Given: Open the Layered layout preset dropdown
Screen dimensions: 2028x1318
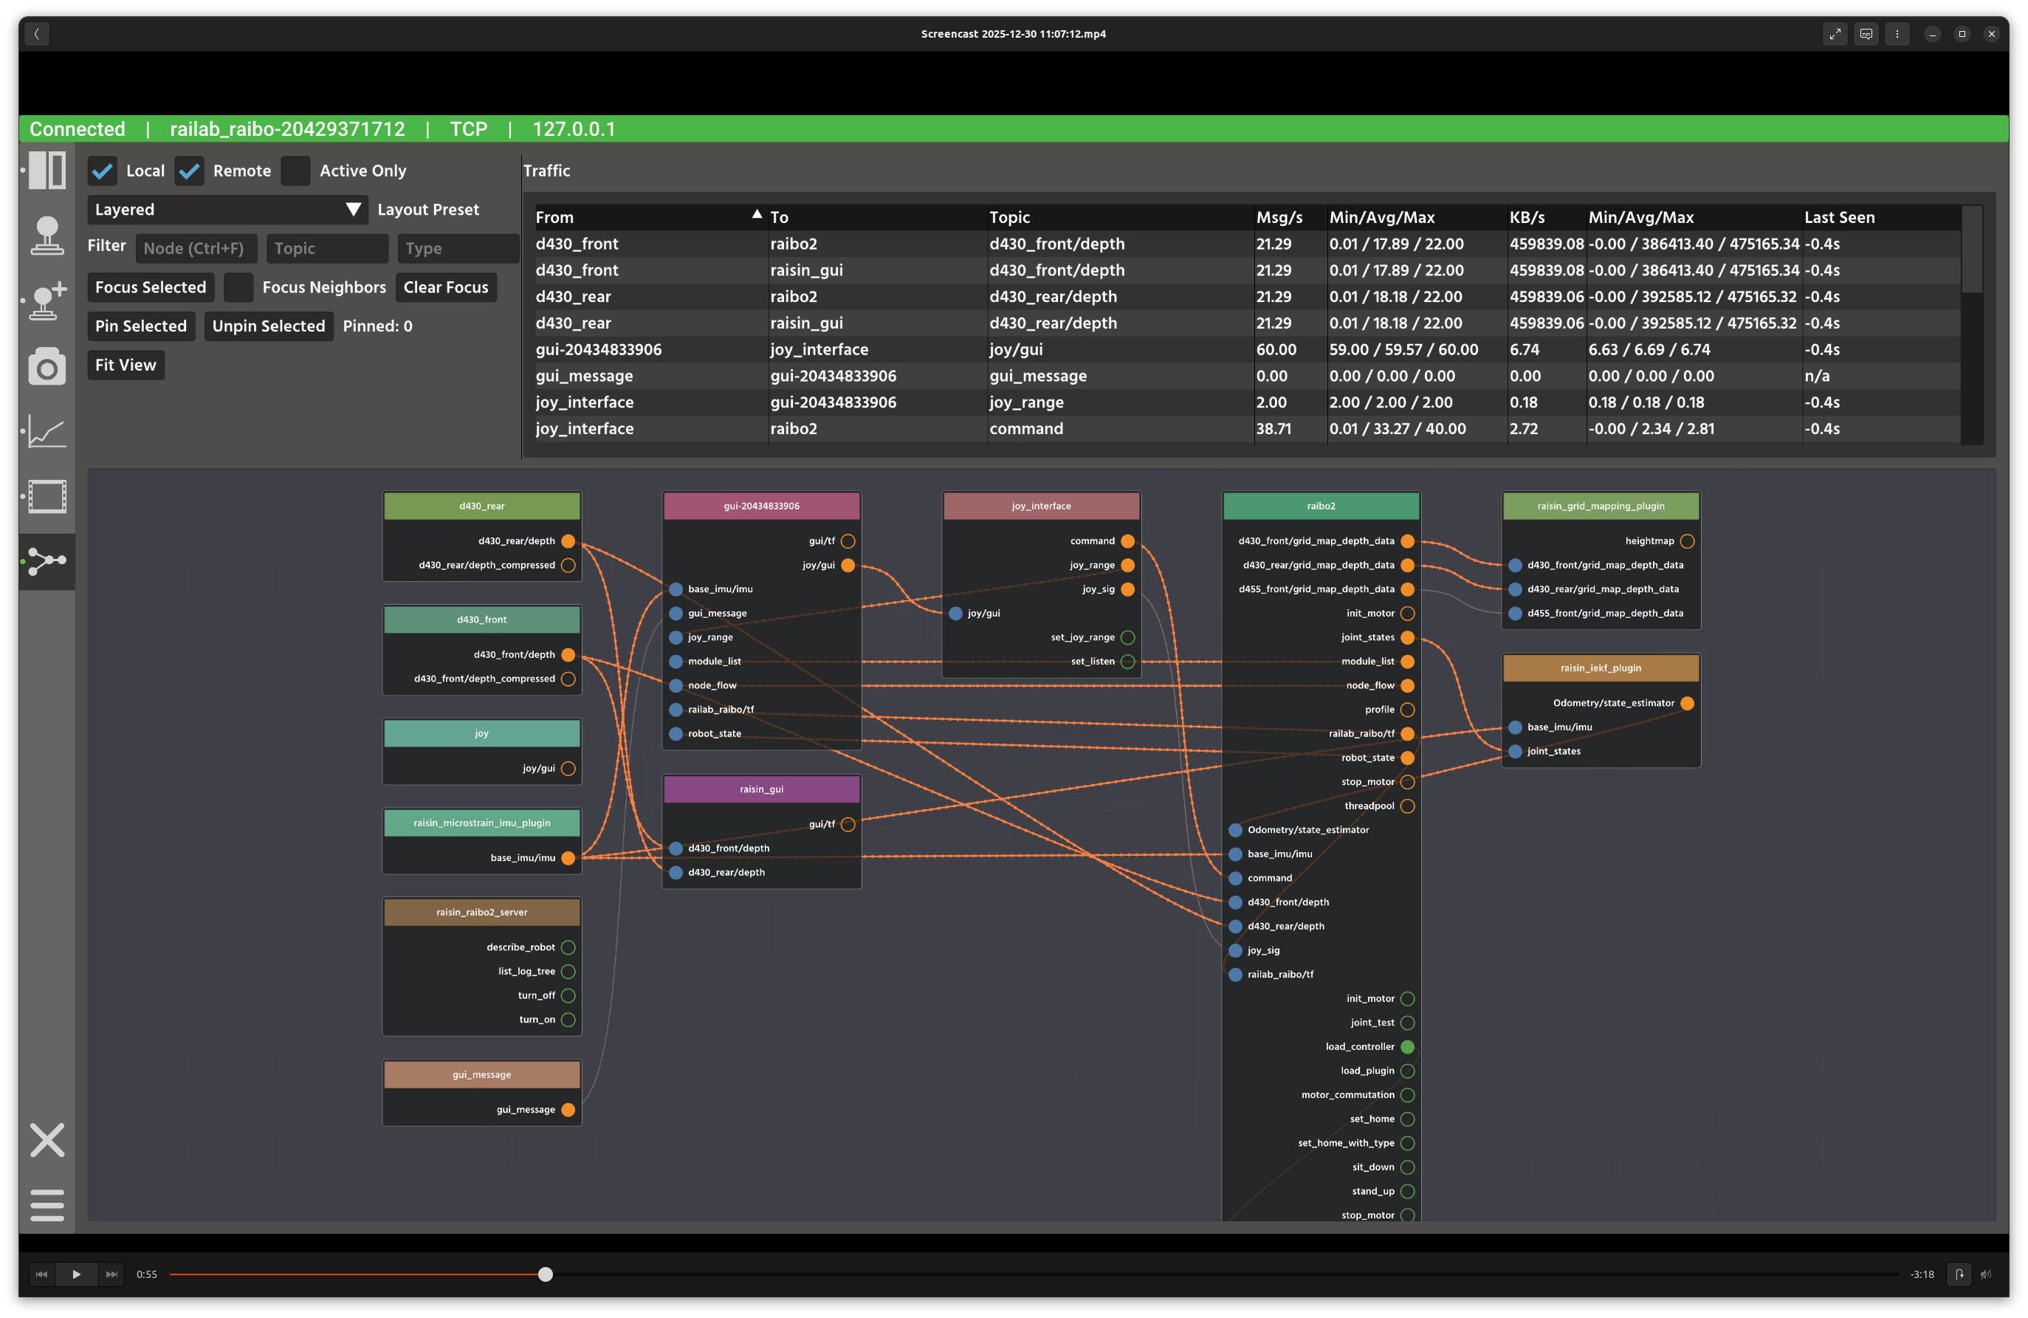Looking at the screenshot, I should tap(227, 210).
